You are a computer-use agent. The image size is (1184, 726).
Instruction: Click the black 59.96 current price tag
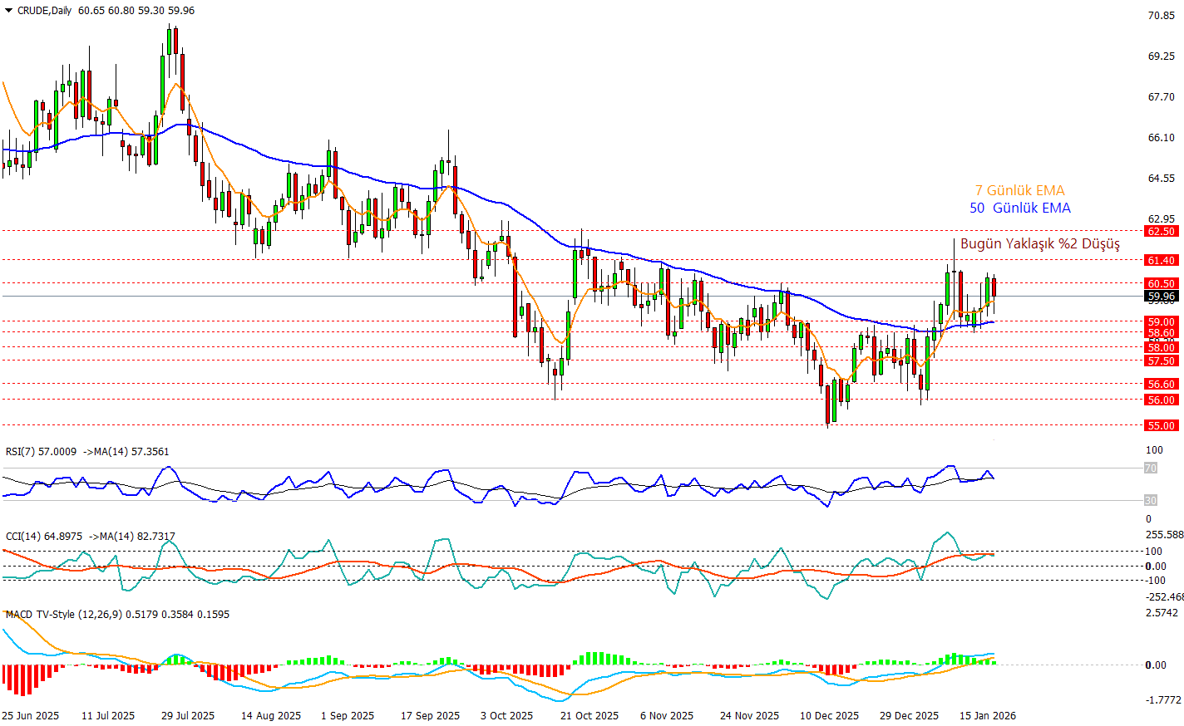(1161, 296)
